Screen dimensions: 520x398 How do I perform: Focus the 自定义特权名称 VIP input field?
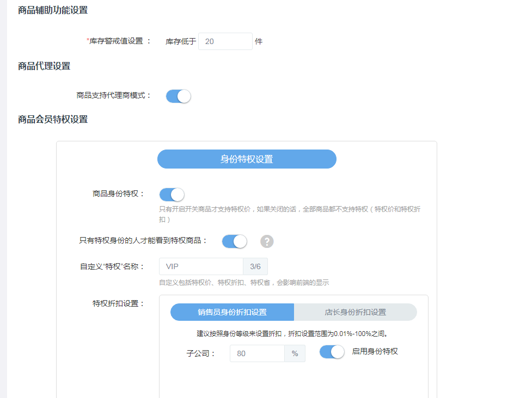click(x=201, y=266)
